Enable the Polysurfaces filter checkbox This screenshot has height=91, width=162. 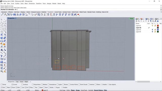click(33, 84)
